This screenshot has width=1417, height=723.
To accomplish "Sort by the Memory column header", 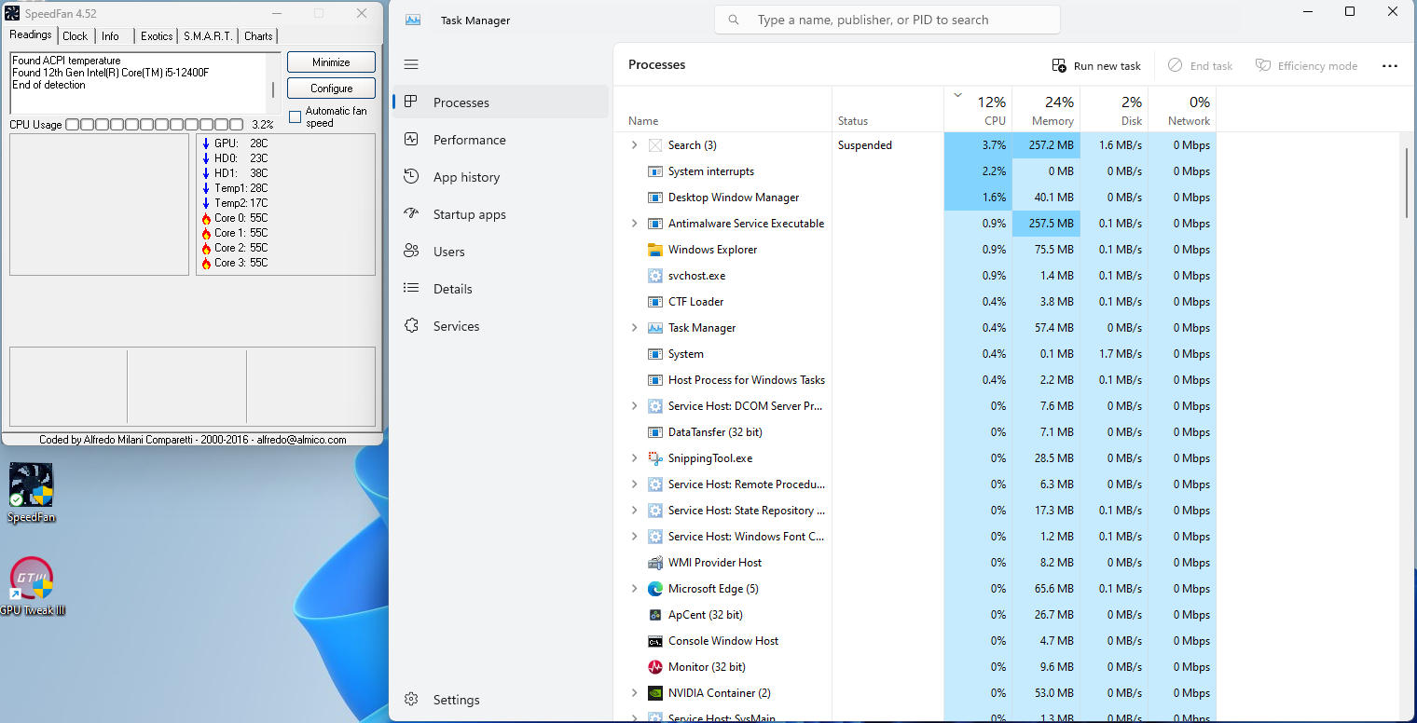I will click(1046, 109).
